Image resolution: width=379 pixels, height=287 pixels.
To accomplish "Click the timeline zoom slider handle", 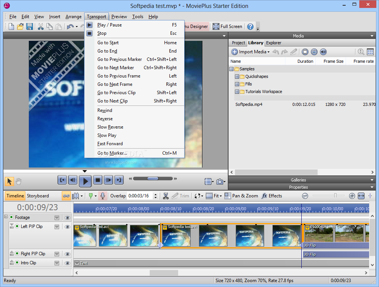I will pos(335,195).
